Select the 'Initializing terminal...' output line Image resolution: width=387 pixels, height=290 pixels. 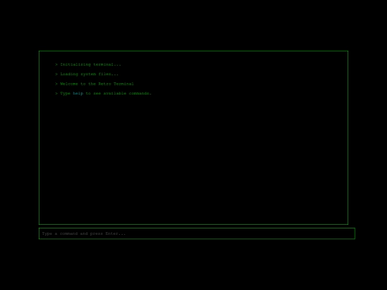point(88,64)
